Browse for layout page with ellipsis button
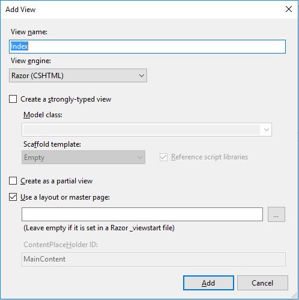 [x=276, y=215]
